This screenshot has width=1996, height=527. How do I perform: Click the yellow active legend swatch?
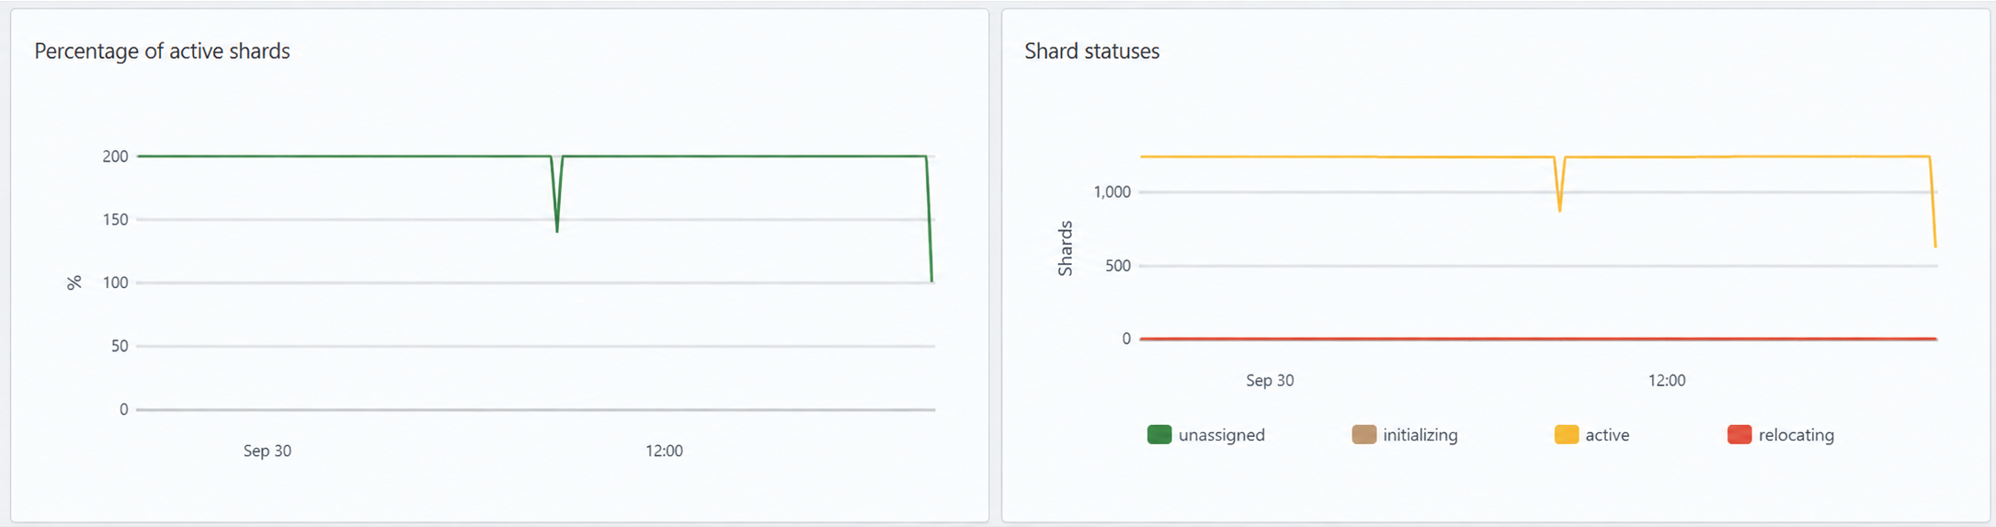tap(1567, 435)
